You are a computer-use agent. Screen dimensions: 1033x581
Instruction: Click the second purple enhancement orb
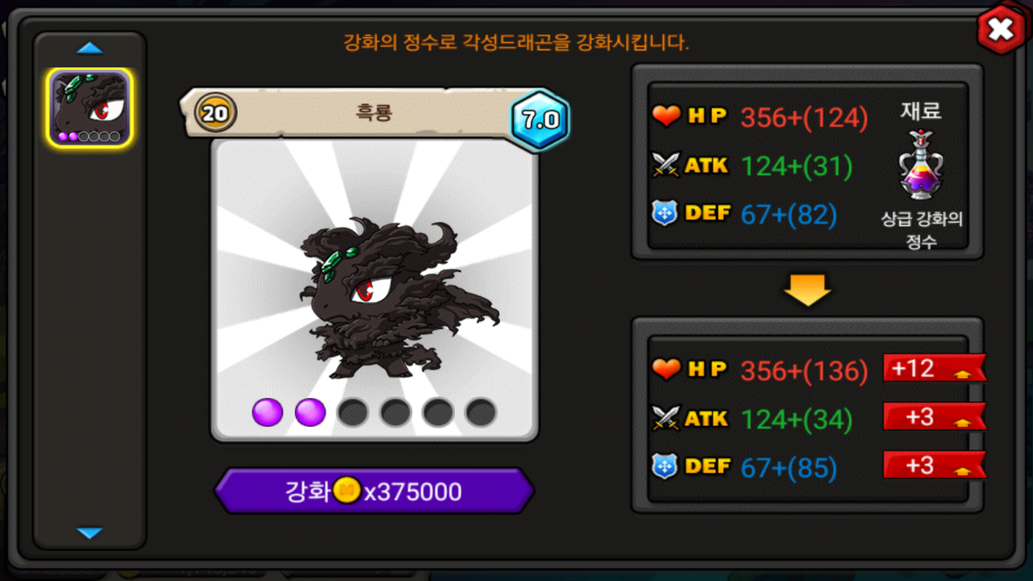[x=310, y=413]
